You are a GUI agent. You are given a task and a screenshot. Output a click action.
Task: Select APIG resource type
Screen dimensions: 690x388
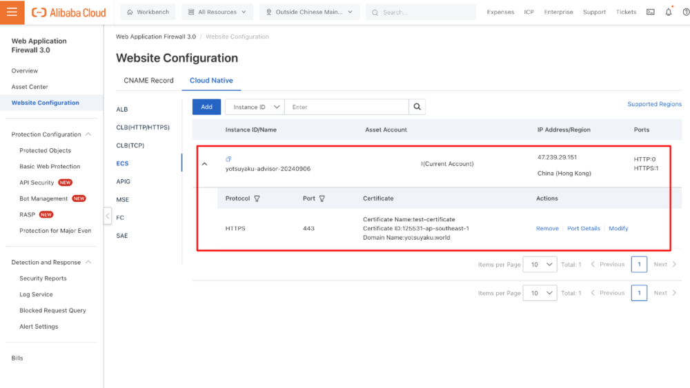coord(124,181)
